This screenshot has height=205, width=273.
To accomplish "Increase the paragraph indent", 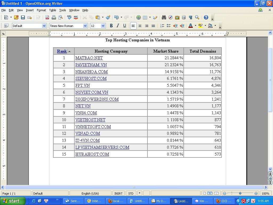I will tap(182, 26).
